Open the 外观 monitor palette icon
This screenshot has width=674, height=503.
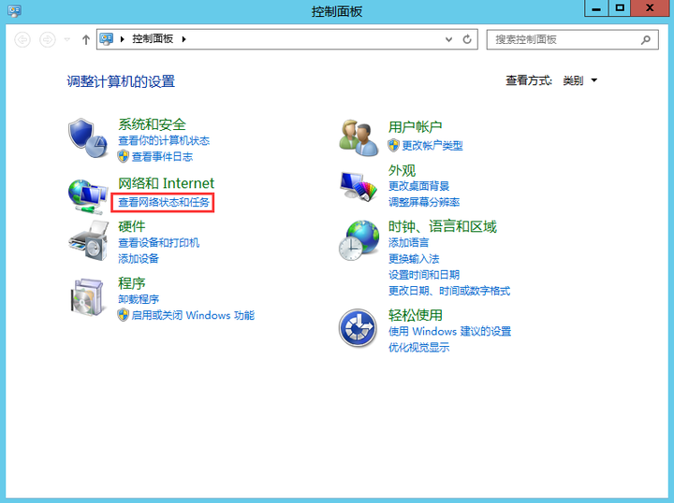click(359, 186)
